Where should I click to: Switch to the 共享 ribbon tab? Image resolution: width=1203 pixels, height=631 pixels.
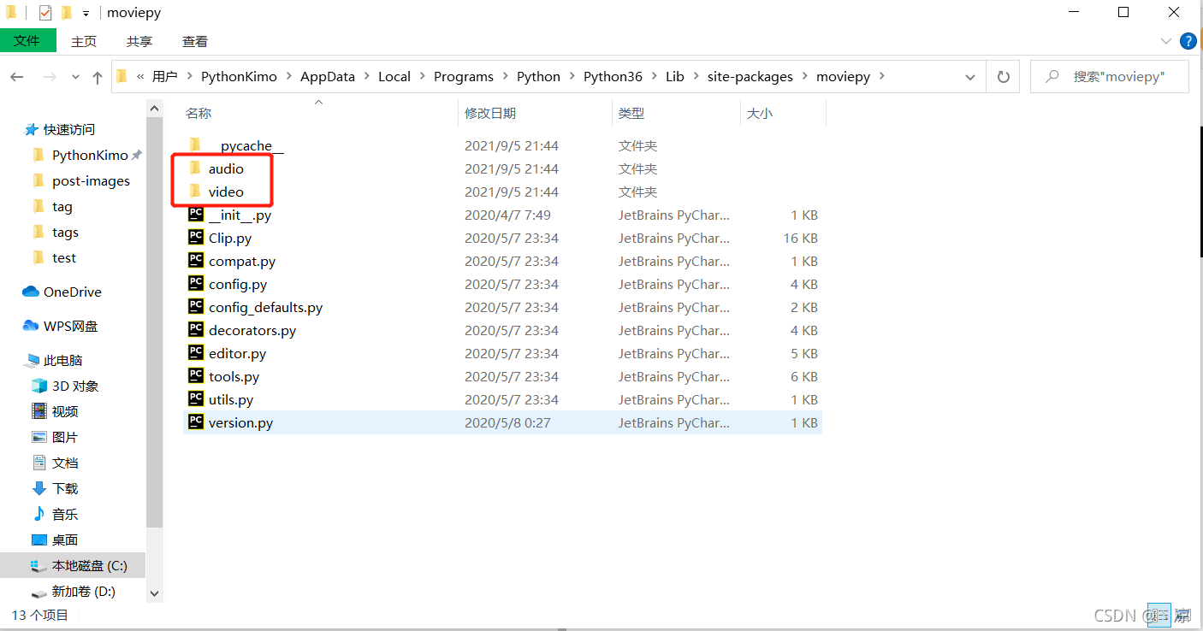pyautogui.click(x=139, y=41)
